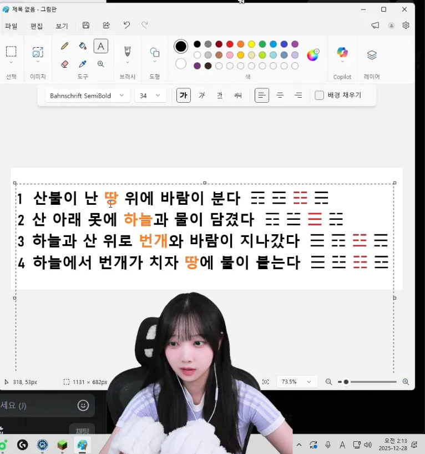Select the Magnifier zoom tool
This screenshot has height=454, width=425.
coord(100,64)
